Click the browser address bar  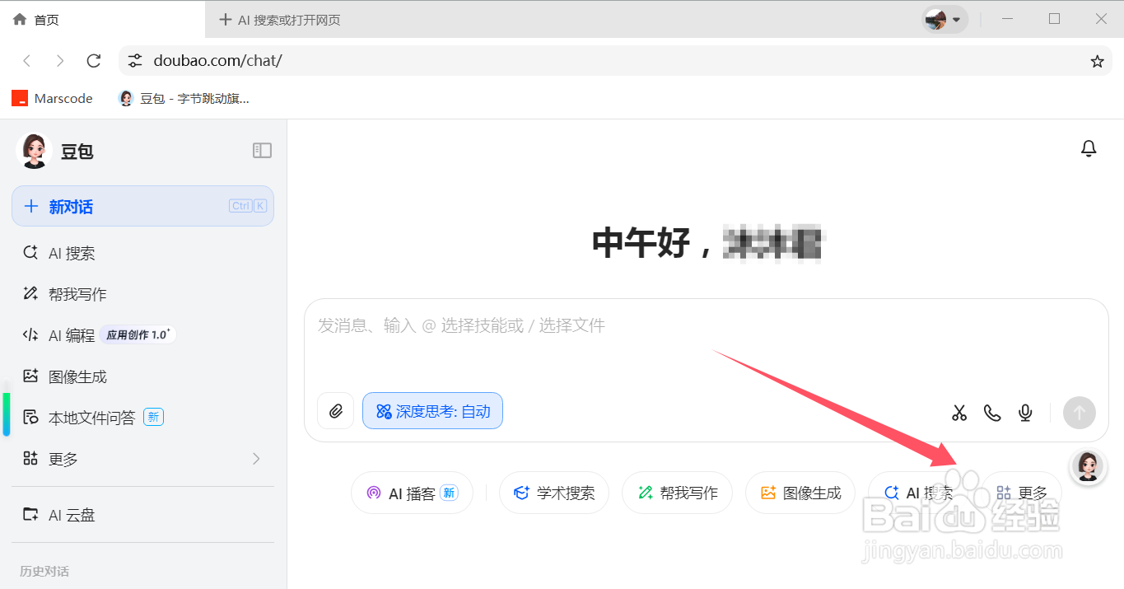[x=613, y=61]
